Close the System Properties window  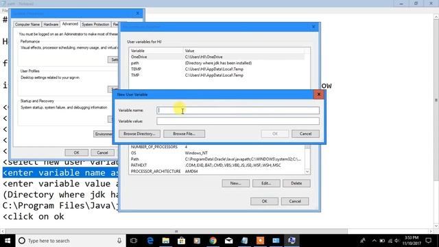click(137, 13)
